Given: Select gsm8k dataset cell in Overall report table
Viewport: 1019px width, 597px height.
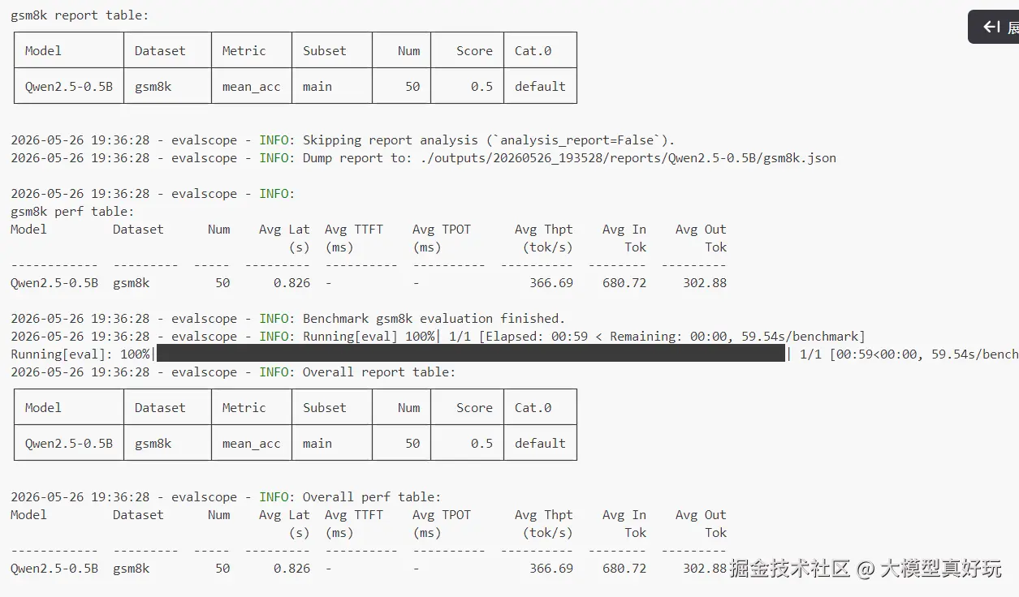Looking at the screenshot, I should [x=167, y=443].
